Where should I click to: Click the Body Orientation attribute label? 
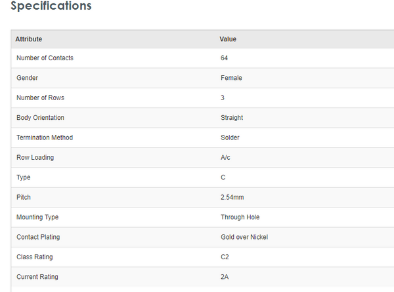(x=40, y=118)
